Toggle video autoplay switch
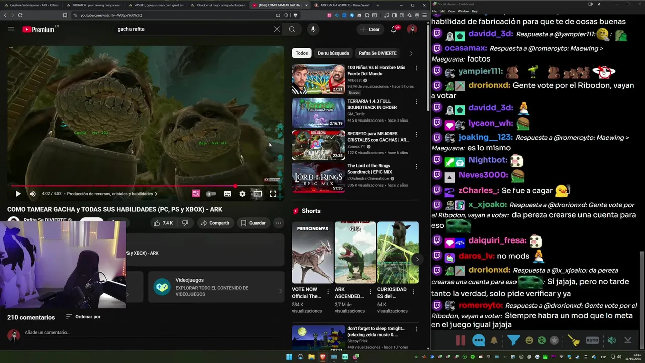Image resolution: width=645 pixels, height=363 pixels. click(x=211, y=194)
